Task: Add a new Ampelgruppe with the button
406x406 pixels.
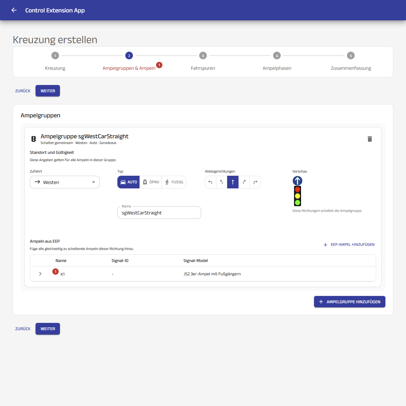Action: click(350, 302)
